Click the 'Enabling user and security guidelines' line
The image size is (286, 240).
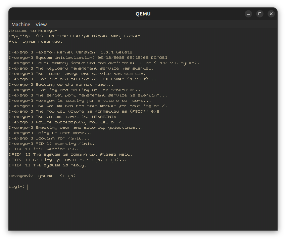[76, 128]
